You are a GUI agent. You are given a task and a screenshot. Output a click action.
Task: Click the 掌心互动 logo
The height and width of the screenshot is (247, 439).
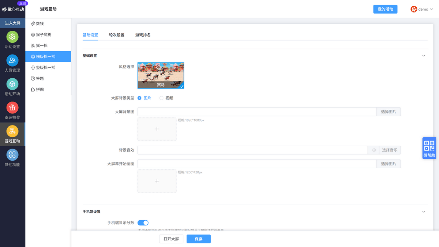(13, 9)
